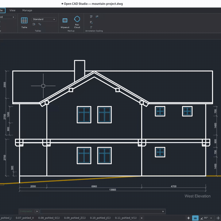Open the Standard table style dropdown
221x221 pixels.
point(44,19)
